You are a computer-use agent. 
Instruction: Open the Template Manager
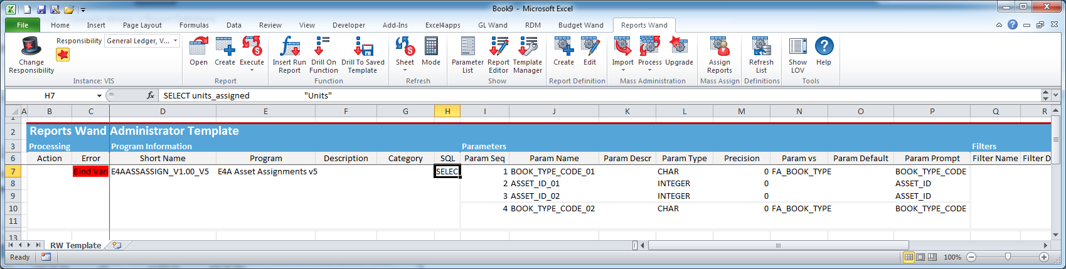tap(528, 47)
